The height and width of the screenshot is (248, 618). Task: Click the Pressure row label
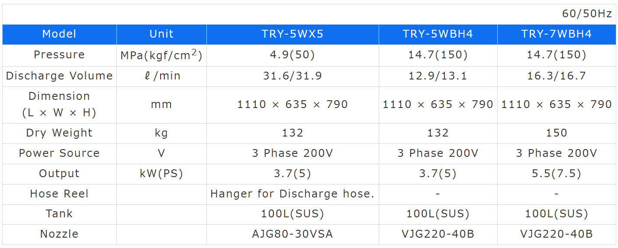tap(59, 55)
